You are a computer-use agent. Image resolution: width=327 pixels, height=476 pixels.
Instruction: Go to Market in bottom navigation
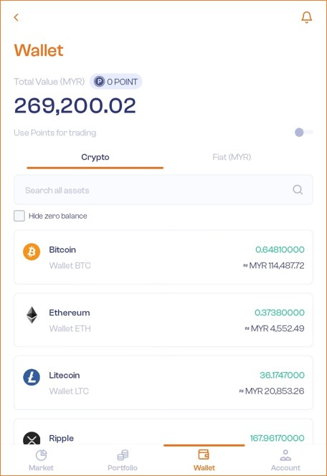41,460
